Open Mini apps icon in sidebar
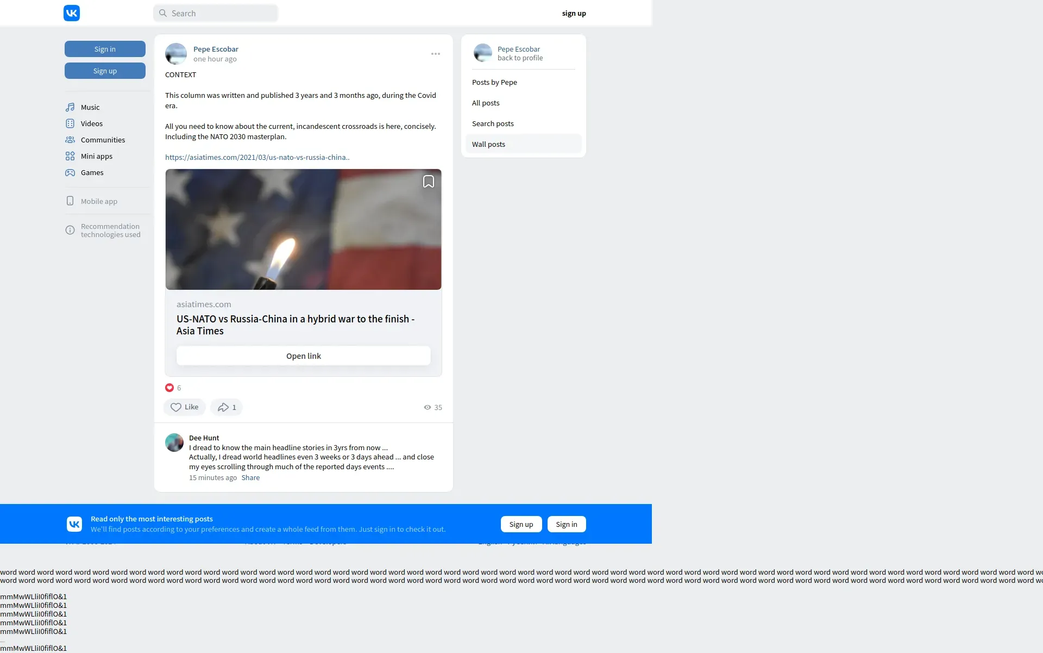The width and height of the screenshot is (1043, 653). pyautogui.click(x=70, y=156)
